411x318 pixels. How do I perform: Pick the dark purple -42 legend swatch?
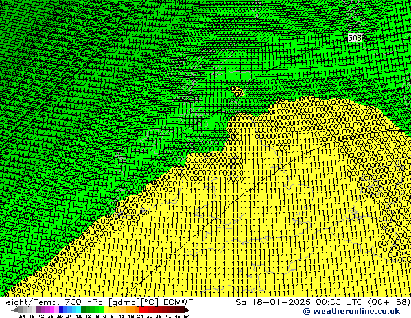coord(38,310)
